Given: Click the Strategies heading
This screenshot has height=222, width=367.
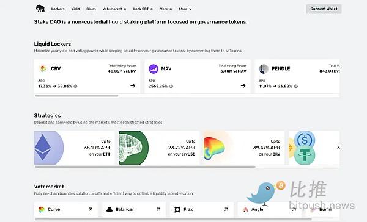Looking at the screenshot, I should click(x=47, y=115).
